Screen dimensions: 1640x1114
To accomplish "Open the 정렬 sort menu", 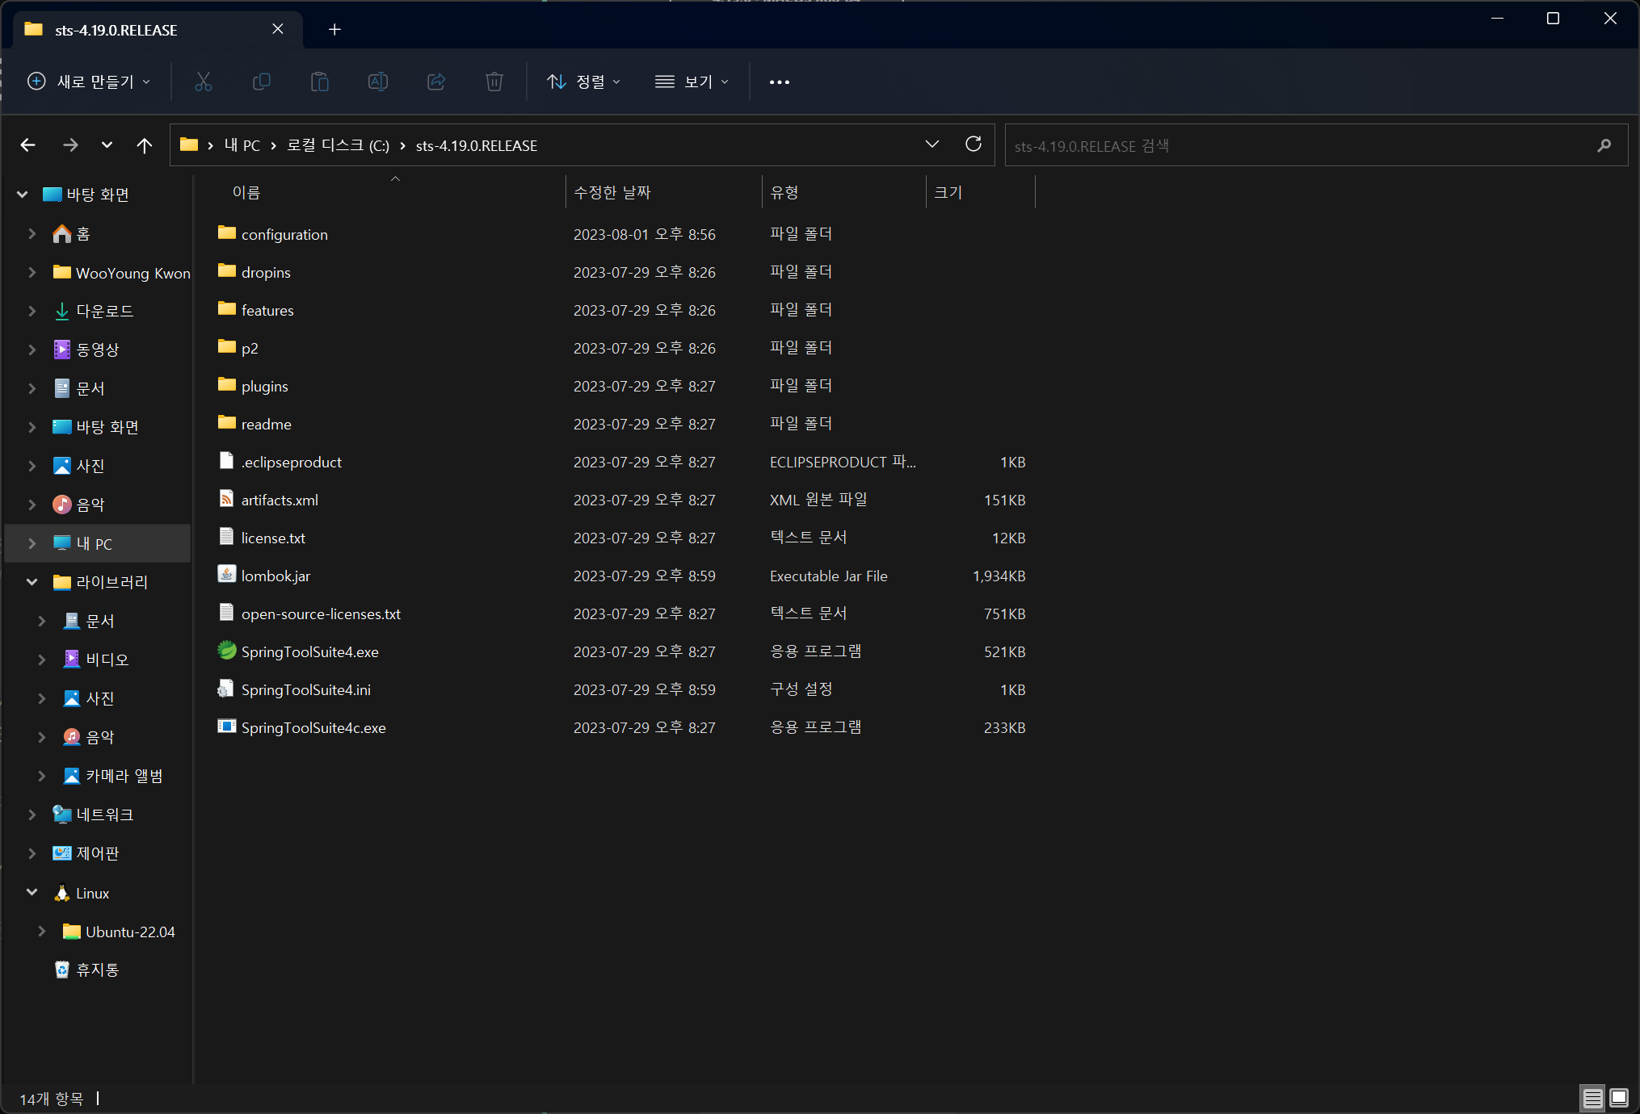I will (x=584, y=82).
